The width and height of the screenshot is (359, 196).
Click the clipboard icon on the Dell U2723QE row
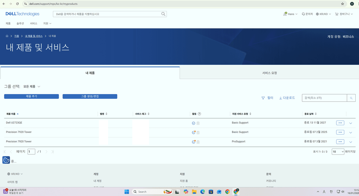(x=198, y=123)
